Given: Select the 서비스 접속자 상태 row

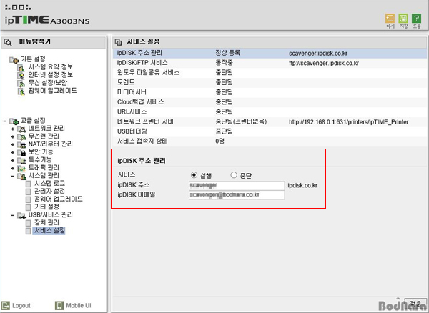Looking at the screenshot, I should tap(270, 141).
